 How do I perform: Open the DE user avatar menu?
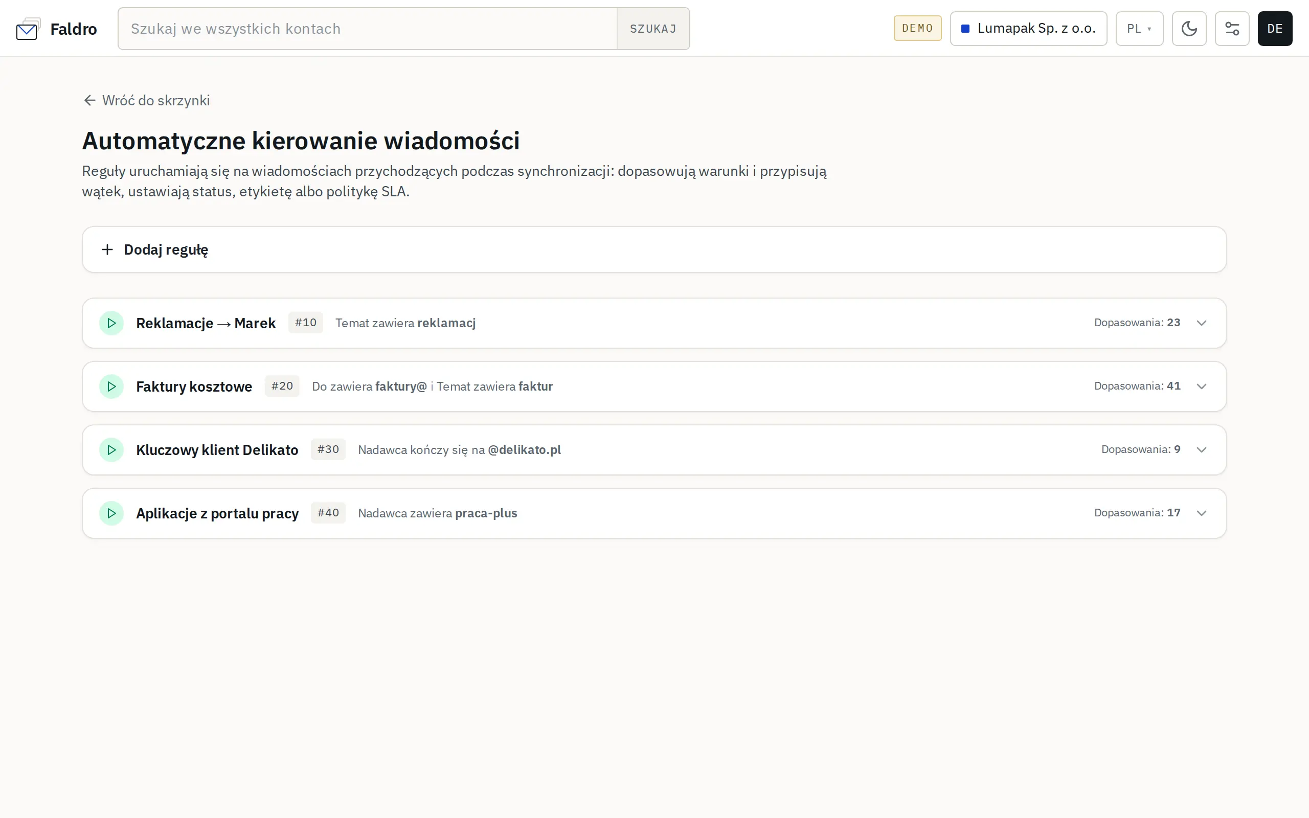pyautogui.click(x=1274, y=29)
